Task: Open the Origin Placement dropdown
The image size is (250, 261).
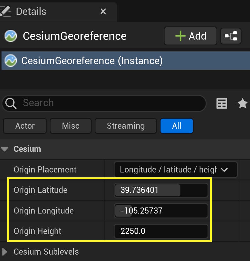Action: coord(176,169)
